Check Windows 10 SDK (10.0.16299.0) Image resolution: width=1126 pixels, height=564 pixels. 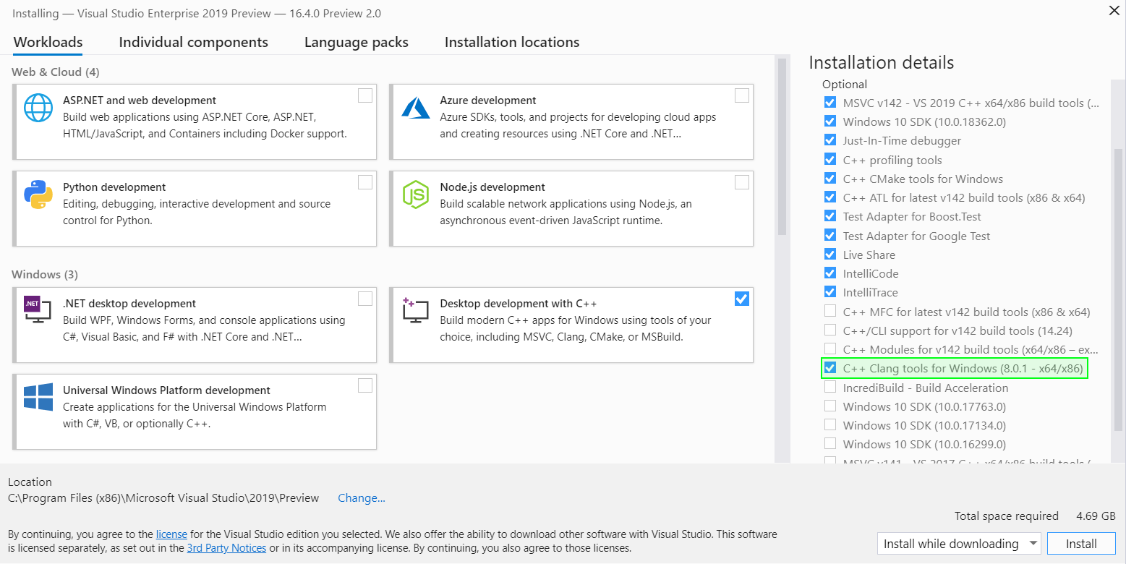[x=830, y=444]
